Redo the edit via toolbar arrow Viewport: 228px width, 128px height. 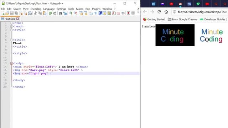pos(55,13)
